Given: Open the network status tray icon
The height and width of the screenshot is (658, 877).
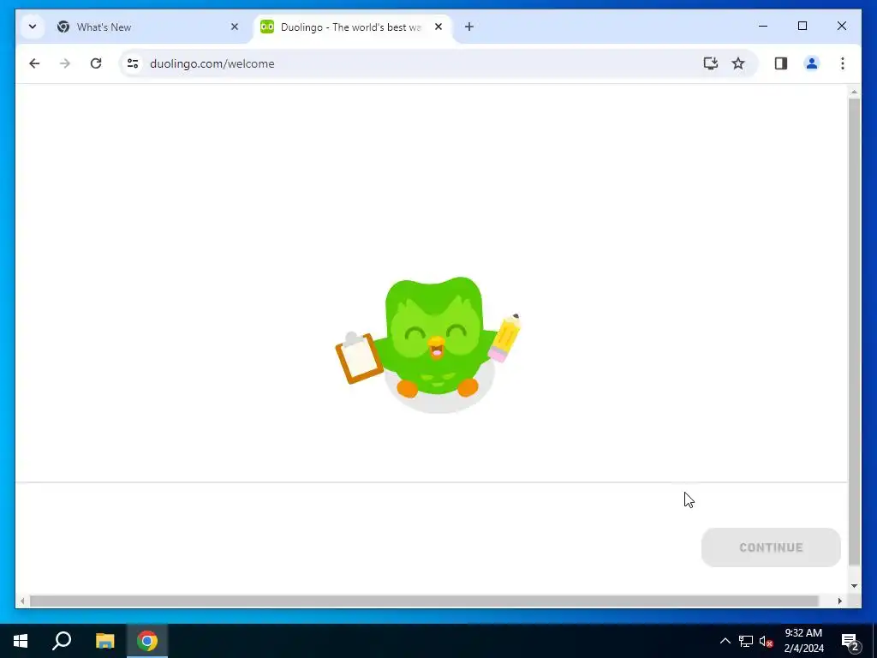Looking at the screenshot, I should click(746, 641).
